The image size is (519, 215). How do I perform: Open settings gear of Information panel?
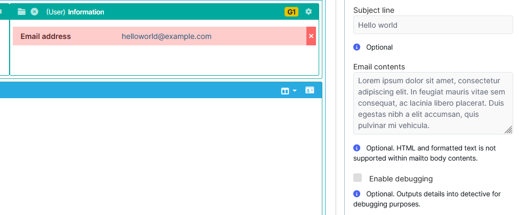309,12
